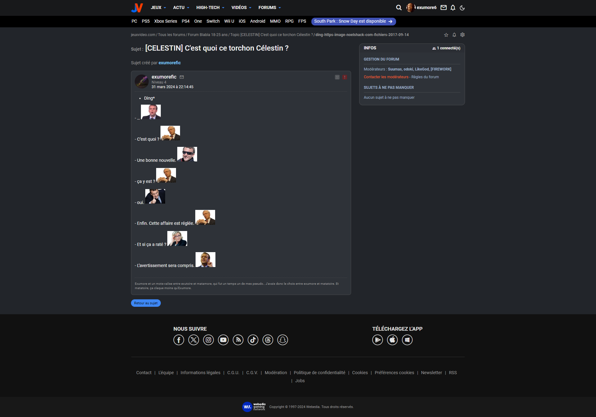Click Retour au sujet button
This screenshot has height=417, width=596.
tap(146, 303)
